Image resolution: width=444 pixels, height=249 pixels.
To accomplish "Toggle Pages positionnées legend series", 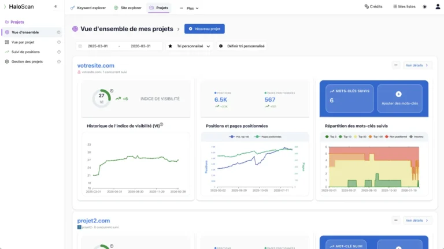I will pos(268,137).
